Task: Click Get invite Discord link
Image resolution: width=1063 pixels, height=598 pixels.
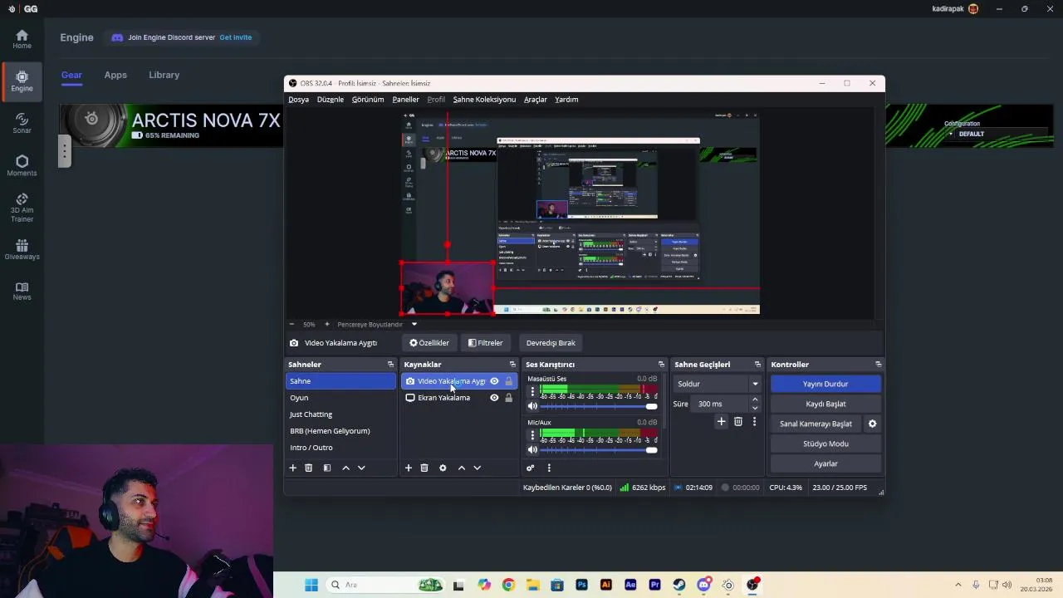Action: click(235, 37)
